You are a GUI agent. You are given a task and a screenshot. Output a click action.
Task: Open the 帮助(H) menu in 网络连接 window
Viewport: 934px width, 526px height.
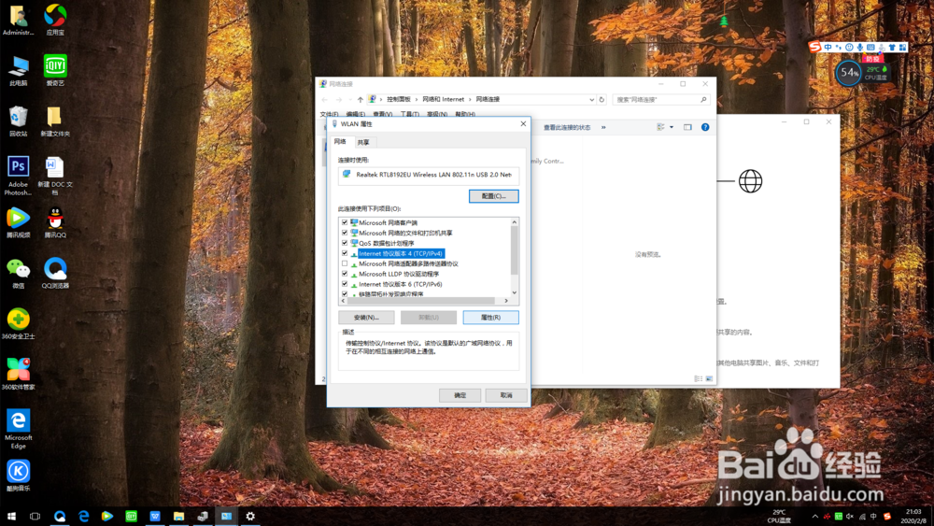(465, 114)
